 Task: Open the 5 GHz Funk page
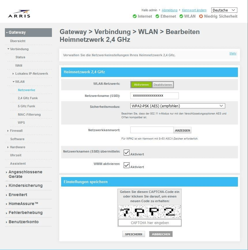coord(27,106)
